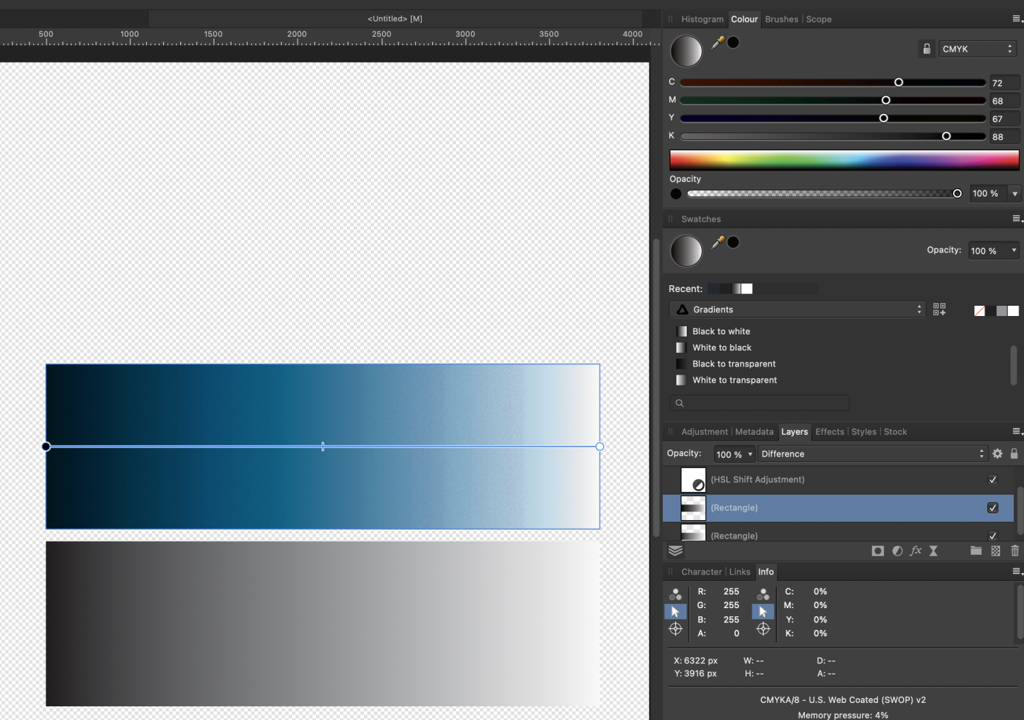Open the CMYK colour model dropdown
Screen dimensions: 1024x720
point(976,48)
